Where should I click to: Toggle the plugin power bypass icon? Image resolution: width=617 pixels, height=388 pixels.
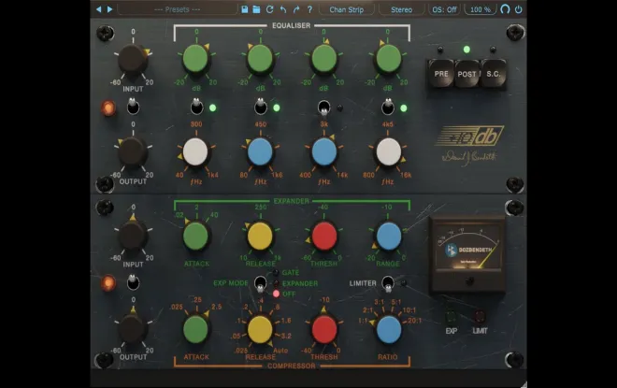518,9
